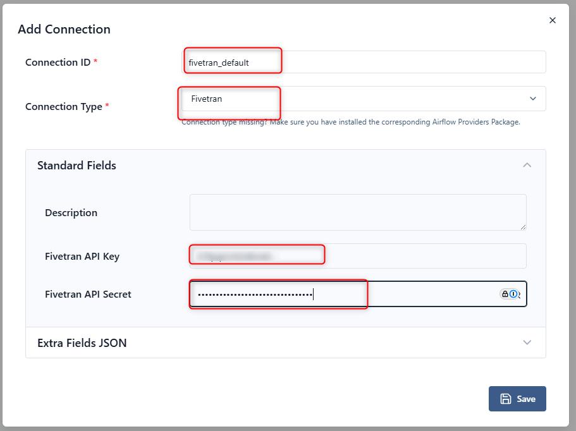Click the Connection ID label
Image resolution: width=576 pixels, height=431 pixels.
click(58, 63)
